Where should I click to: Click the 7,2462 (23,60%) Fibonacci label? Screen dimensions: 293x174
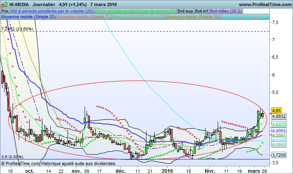coord(17,29)
